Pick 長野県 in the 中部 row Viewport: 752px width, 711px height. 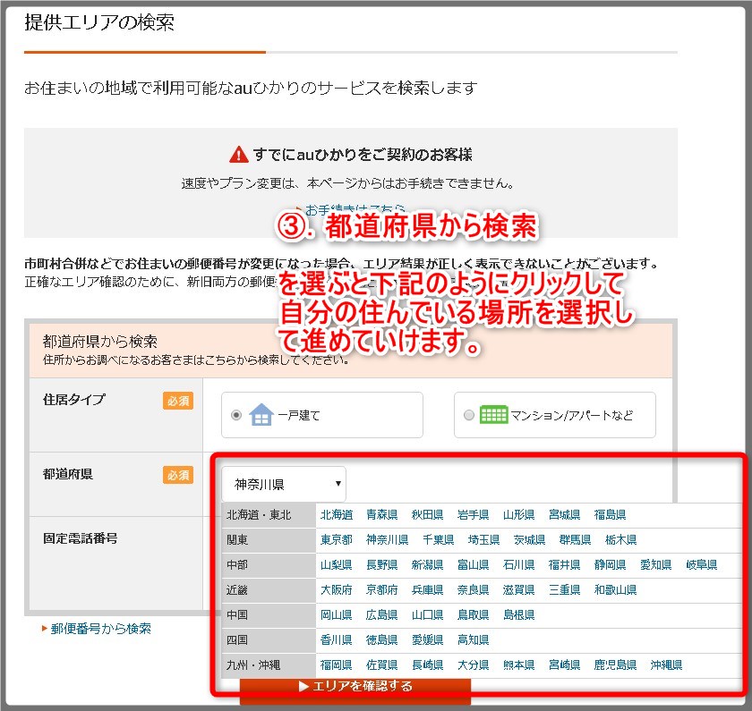click(381, 564)
